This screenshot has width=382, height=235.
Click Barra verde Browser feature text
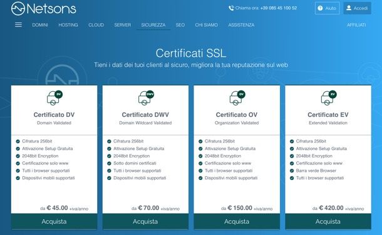coord(316,171)
